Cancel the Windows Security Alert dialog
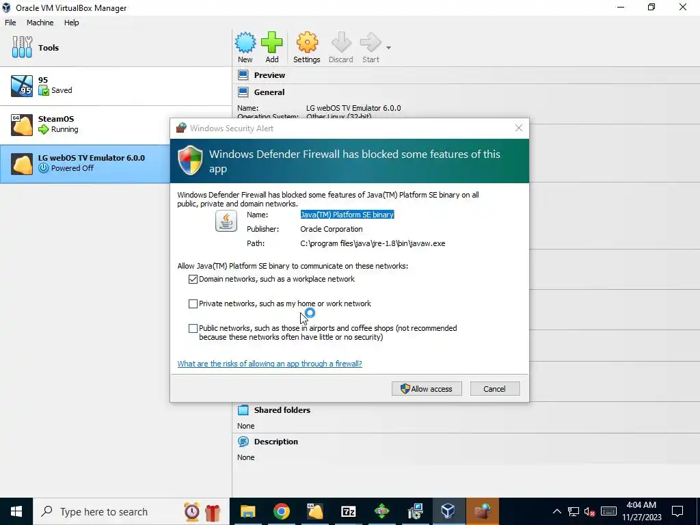The image size is (700, 525). point(495,389)
